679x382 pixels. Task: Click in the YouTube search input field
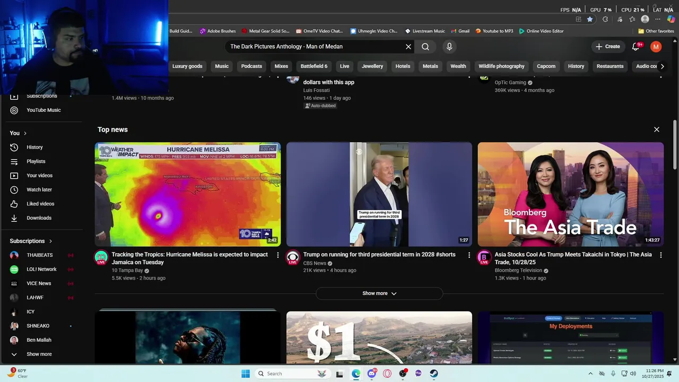pyautogui.click(x=316, y=47)
